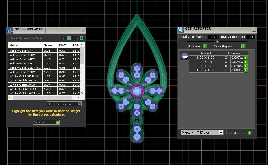Click the metal list scroll down arrow
Image resolution: width=268 pixels, height=165 pixels.
tap(83, 93)
